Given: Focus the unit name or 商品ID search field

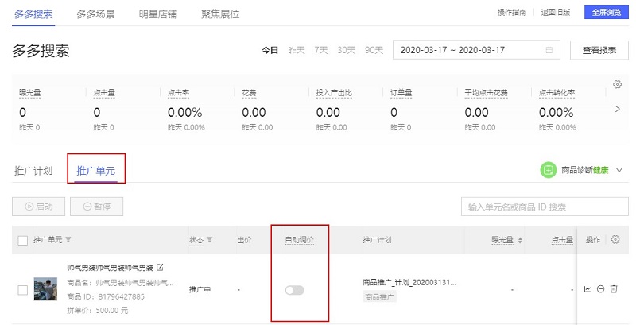Looking at the screenshot, I should [545, 207].
